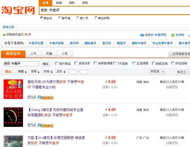Viewport: 190px width, 147px height.
Task: Click the 确定 button
Action: pyautogui.click(x=46, y=64)
